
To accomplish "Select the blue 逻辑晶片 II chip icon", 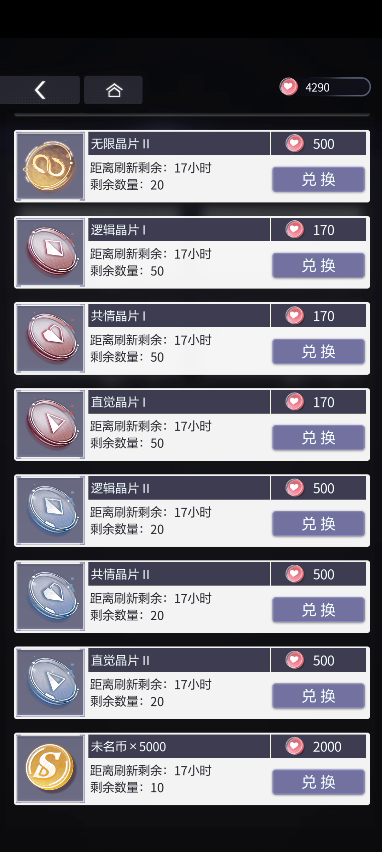I will (50, 511).
